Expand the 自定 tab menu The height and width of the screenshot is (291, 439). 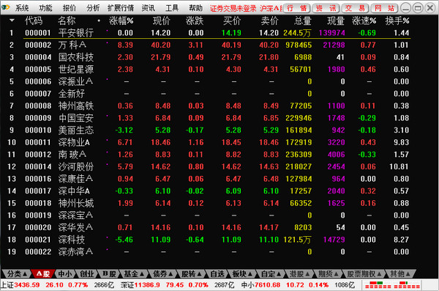tap(271, 273)
